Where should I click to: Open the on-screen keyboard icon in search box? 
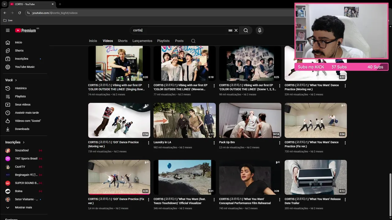[x=230, y=31]
